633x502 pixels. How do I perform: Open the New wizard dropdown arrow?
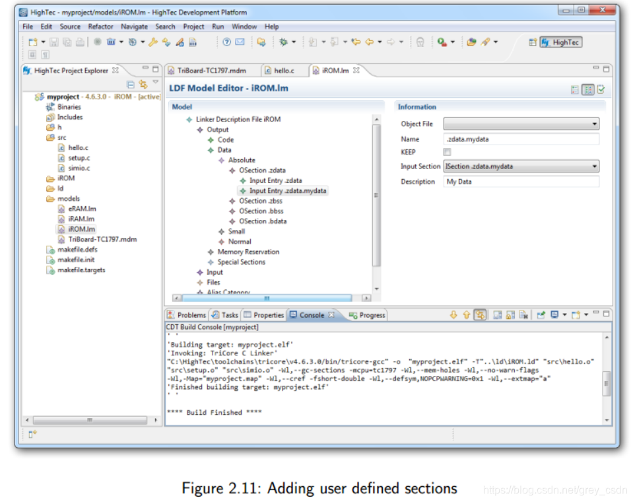click(43, 42)
